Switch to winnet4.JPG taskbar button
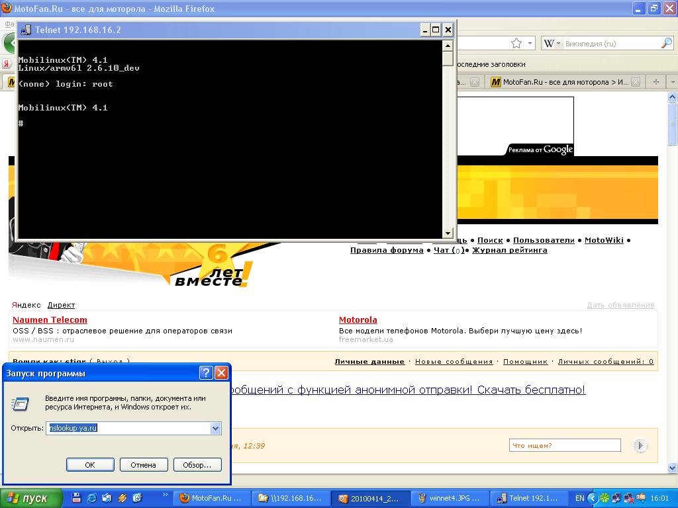678x508 pixels. [x=450, y=499]
